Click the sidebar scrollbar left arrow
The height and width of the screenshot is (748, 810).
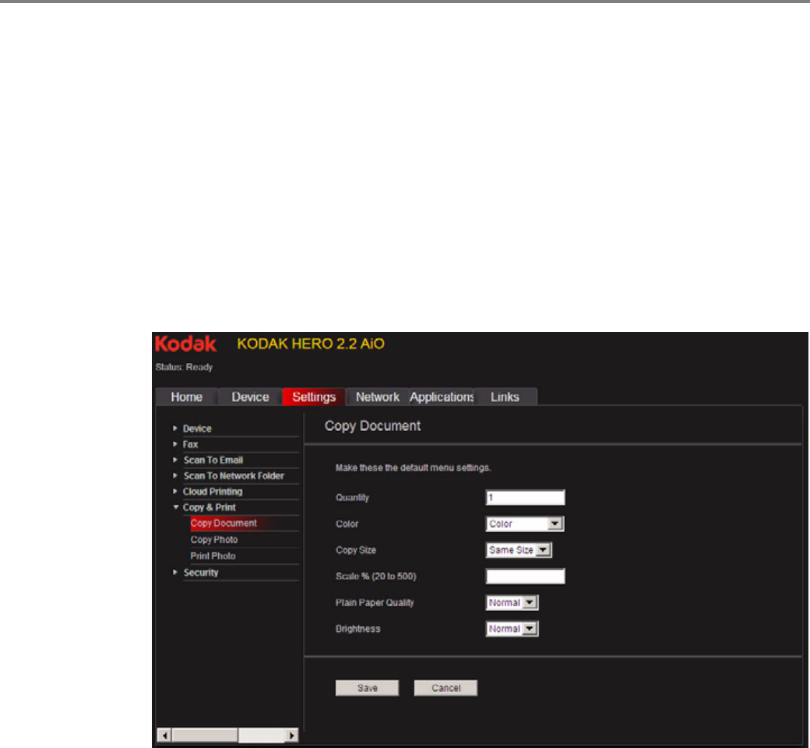164,735
